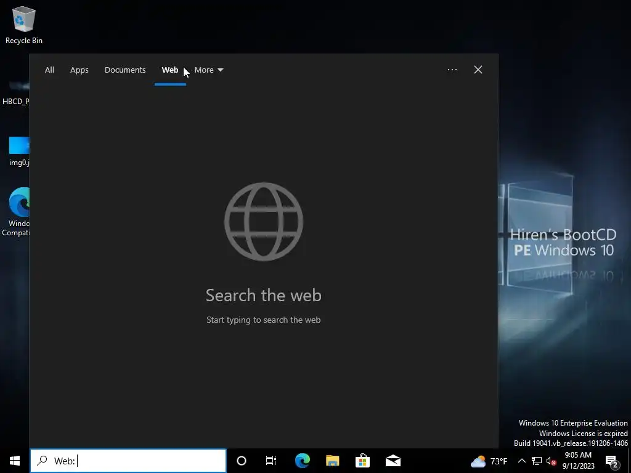The image size is (631, 473).
Task: Click the muted volume tray icon
Action: 552,461
